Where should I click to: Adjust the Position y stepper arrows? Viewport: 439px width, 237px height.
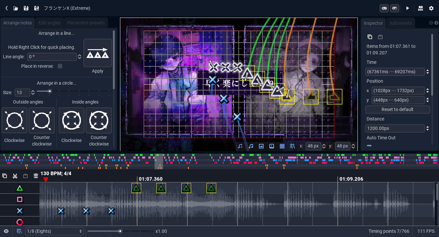[x=428, y=100]
